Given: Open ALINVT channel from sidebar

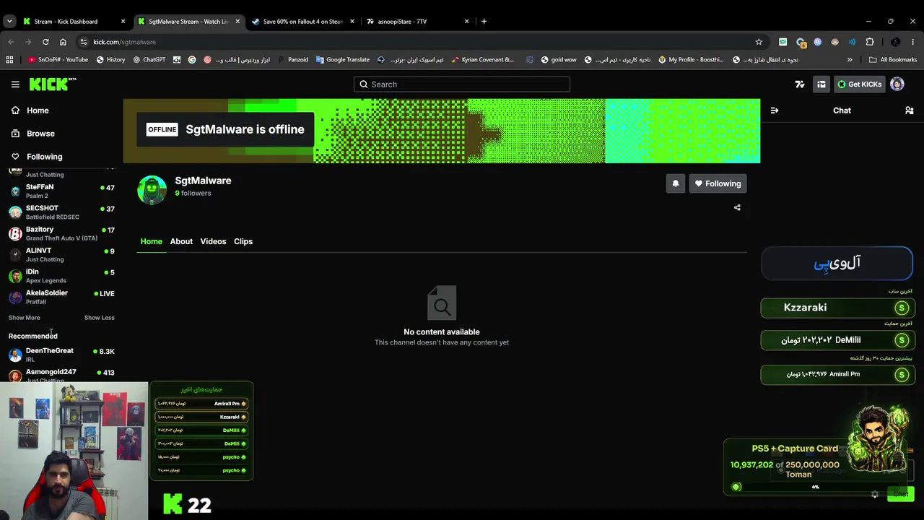Looking at the screenshot, I should point(61,254).
